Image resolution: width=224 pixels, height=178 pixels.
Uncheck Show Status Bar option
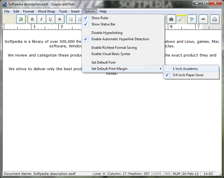click(x=123, y=24)
